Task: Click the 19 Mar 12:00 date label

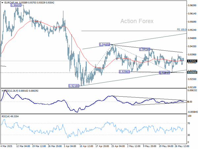Action: (39, 146)
